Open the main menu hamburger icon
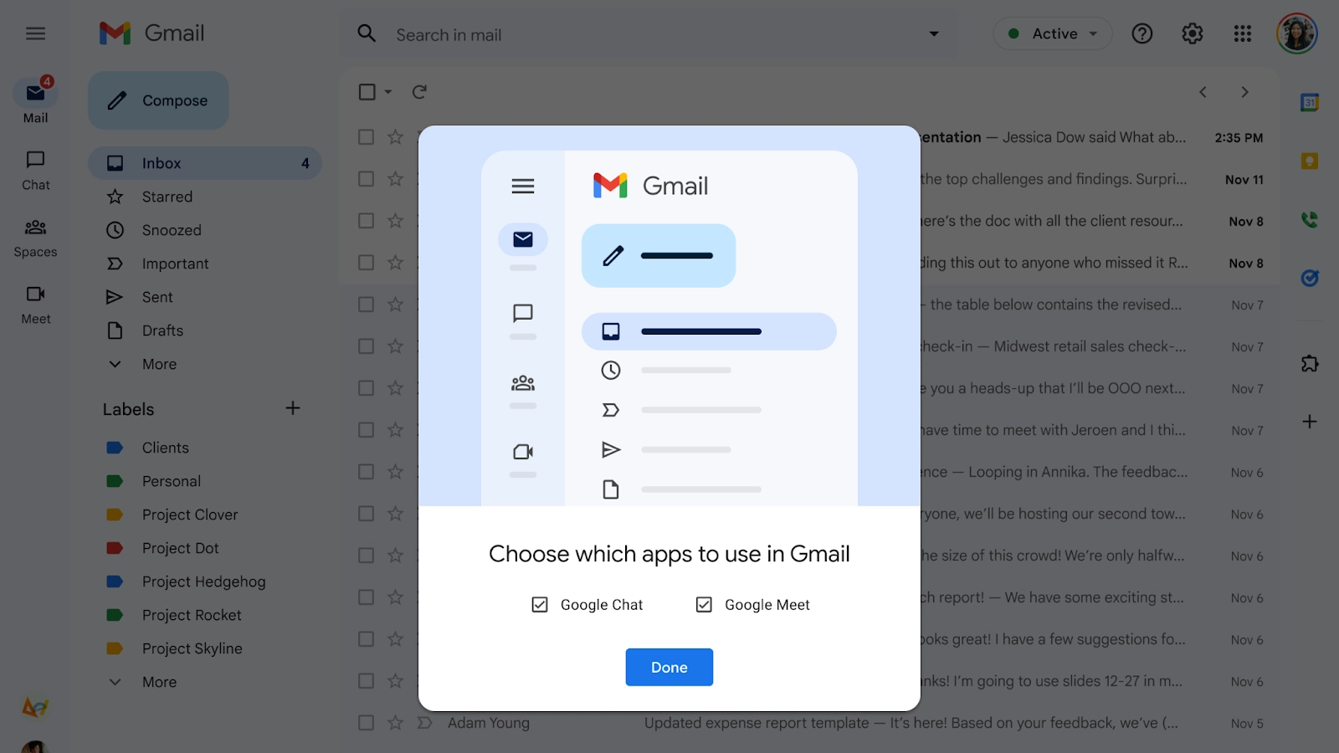1339x753 pixels. point(35,33)
